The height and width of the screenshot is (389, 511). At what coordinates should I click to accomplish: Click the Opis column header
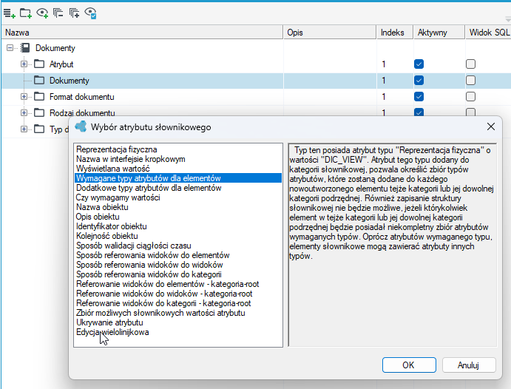330,33
